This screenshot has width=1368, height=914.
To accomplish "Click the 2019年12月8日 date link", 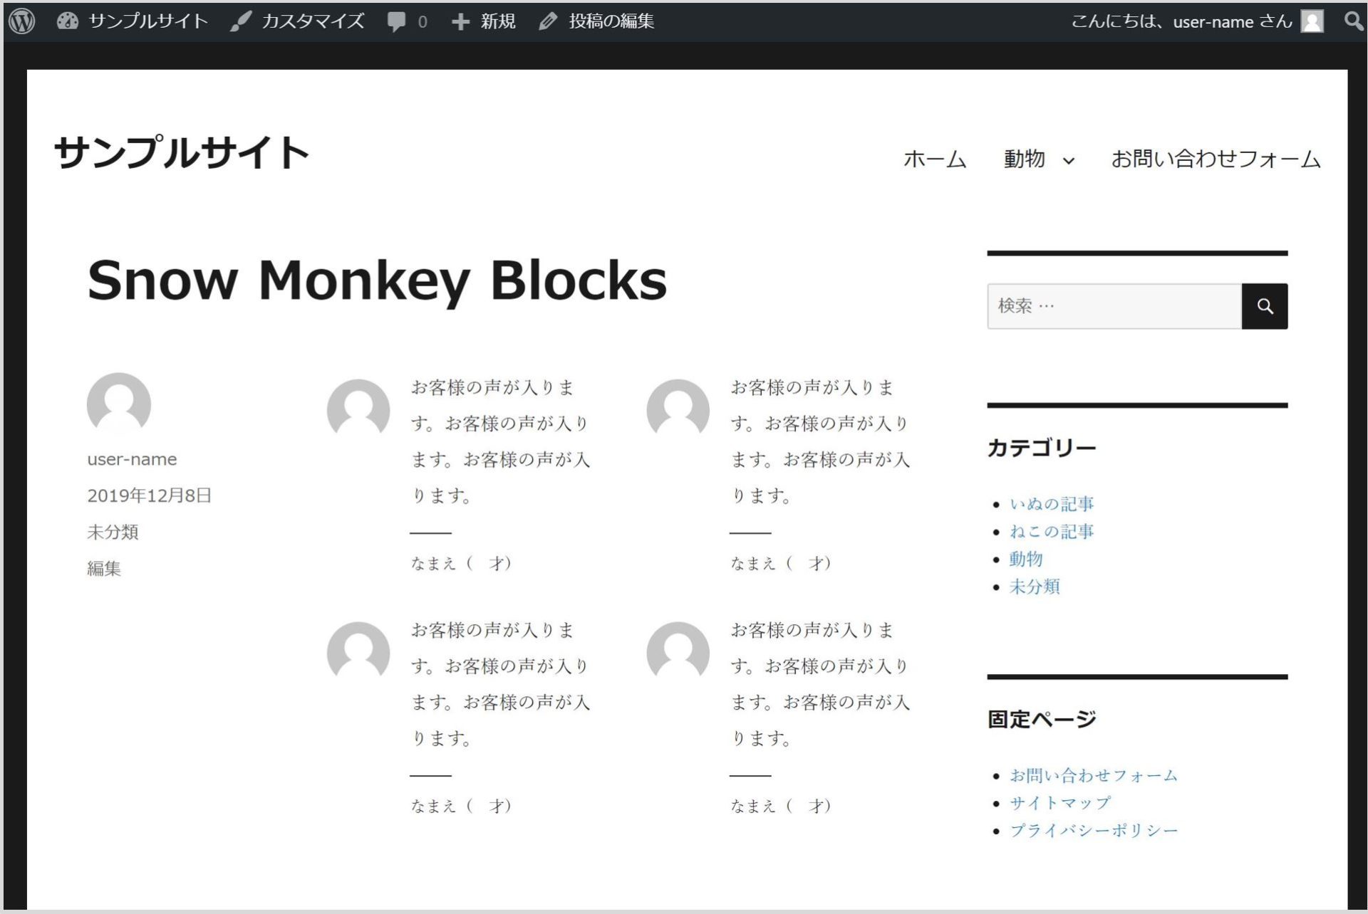I will 150,494.
